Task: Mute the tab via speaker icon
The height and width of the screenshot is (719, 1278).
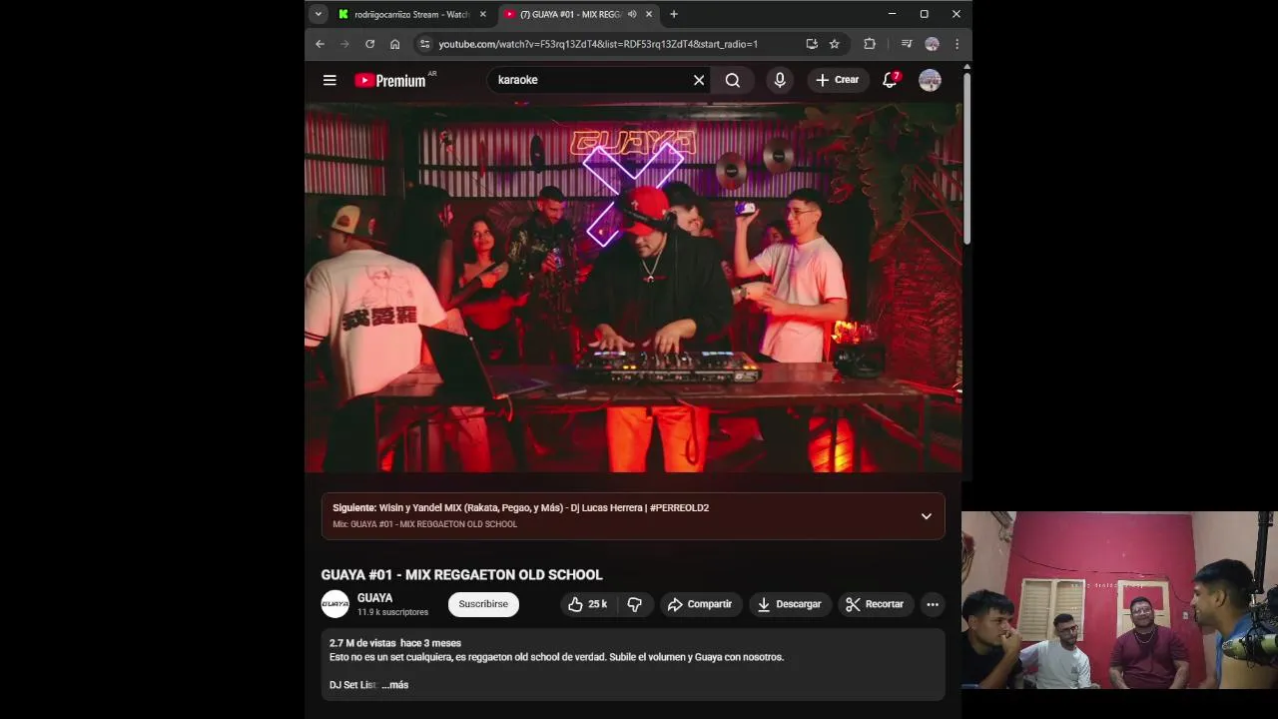Action: coord(632,14)
